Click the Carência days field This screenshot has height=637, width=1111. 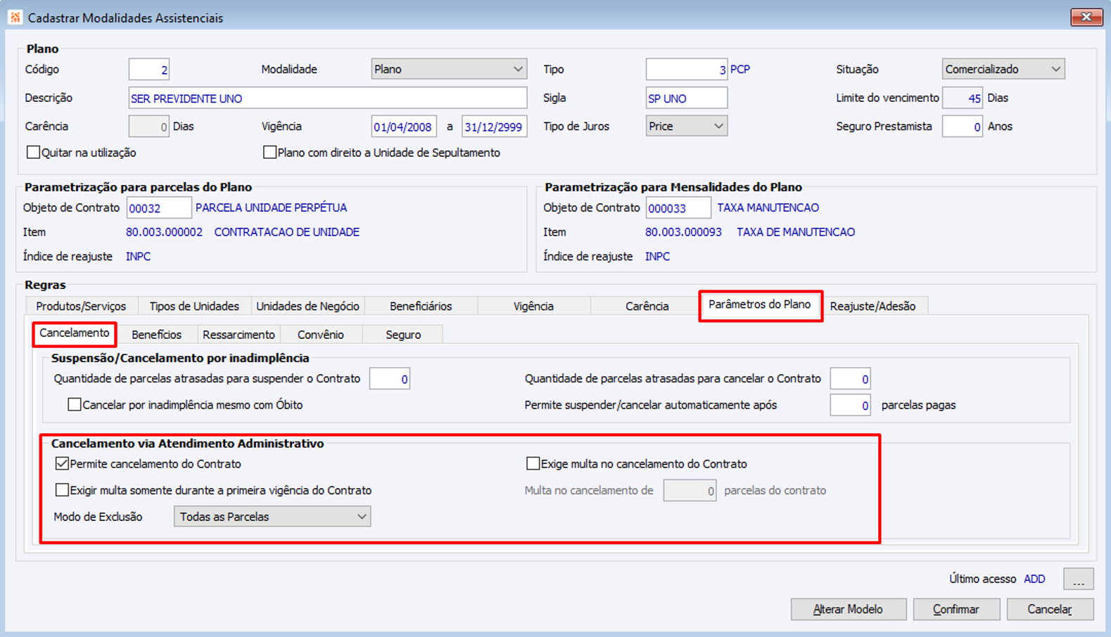point(148,126)
